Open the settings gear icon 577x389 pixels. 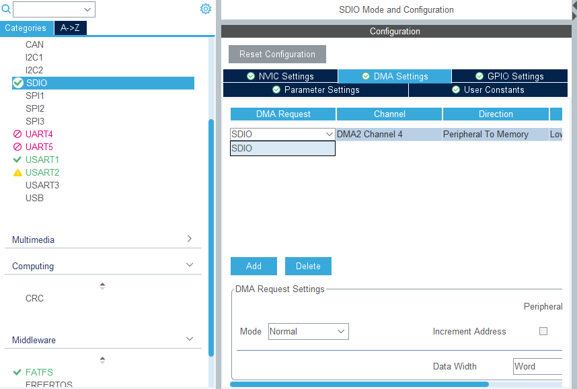pos(206,9)
